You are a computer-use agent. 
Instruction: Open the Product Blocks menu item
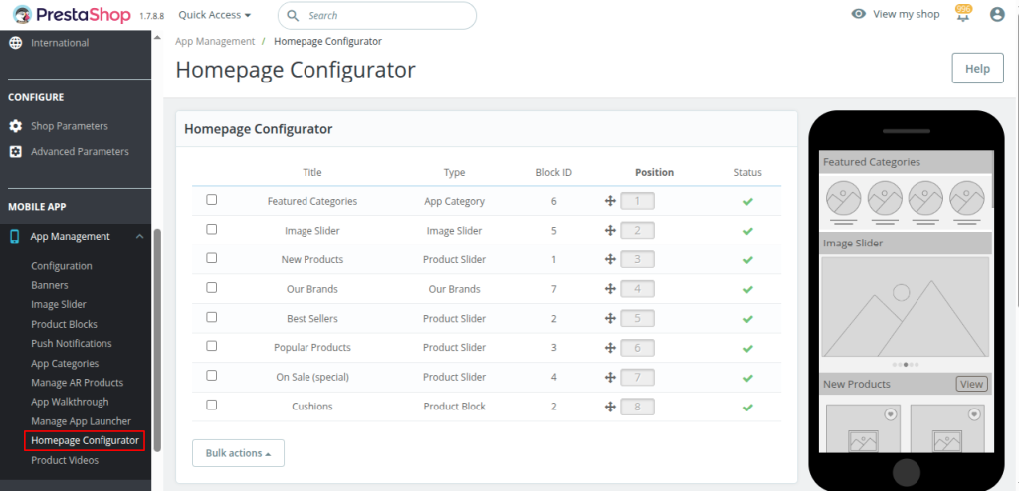coord(65,324)
